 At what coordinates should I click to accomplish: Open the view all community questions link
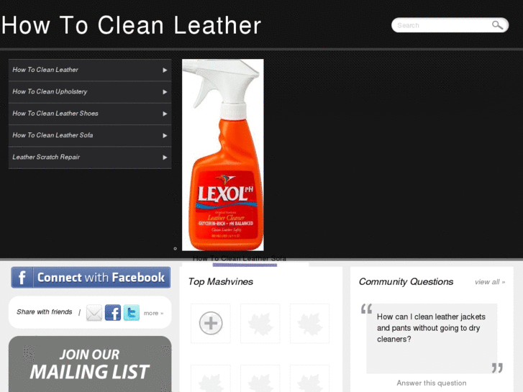[490, 282]
